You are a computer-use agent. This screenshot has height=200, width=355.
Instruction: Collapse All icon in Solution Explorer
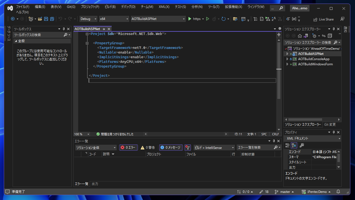point(330,36)
